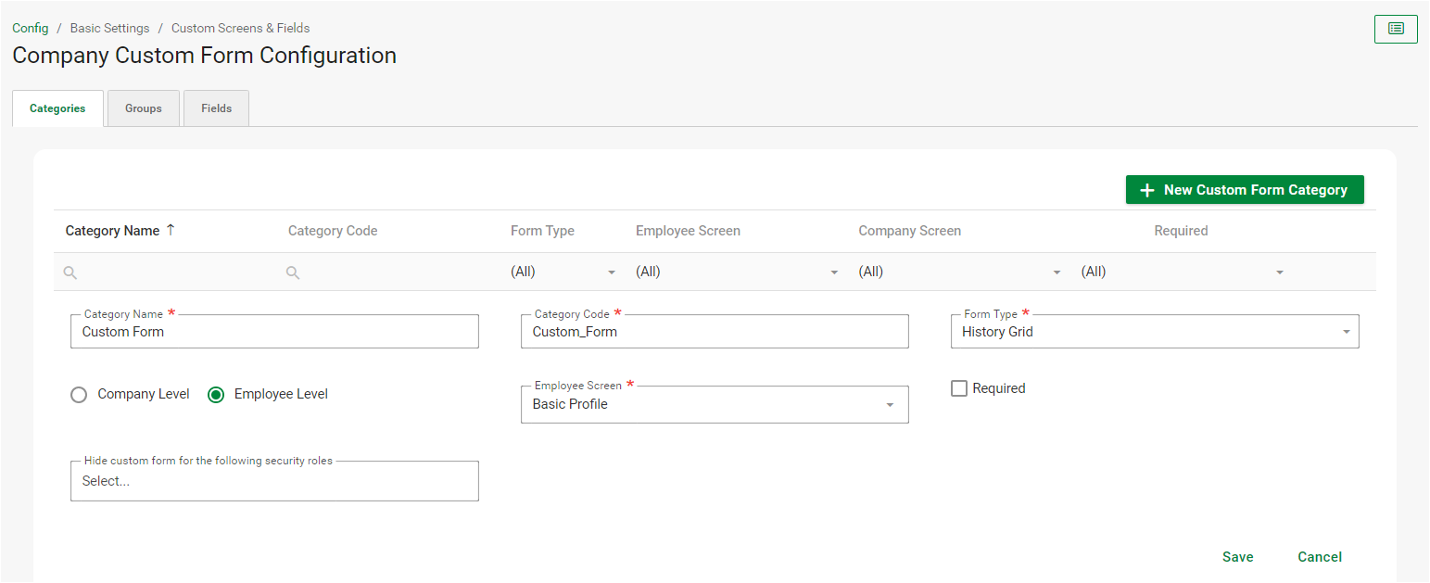The height and width of the screenshot is (583, 1430).
Task: Enable the Required checkbox
Action: pyautogui.click(x=959, y=387)
